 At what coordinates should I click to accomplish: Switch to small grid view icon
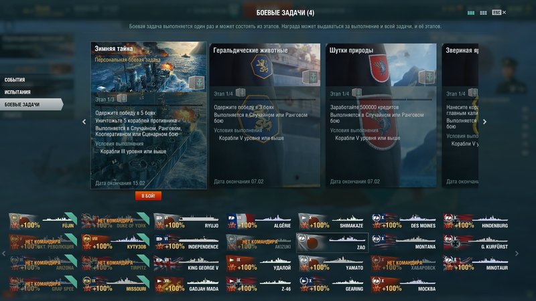point(483,13)
